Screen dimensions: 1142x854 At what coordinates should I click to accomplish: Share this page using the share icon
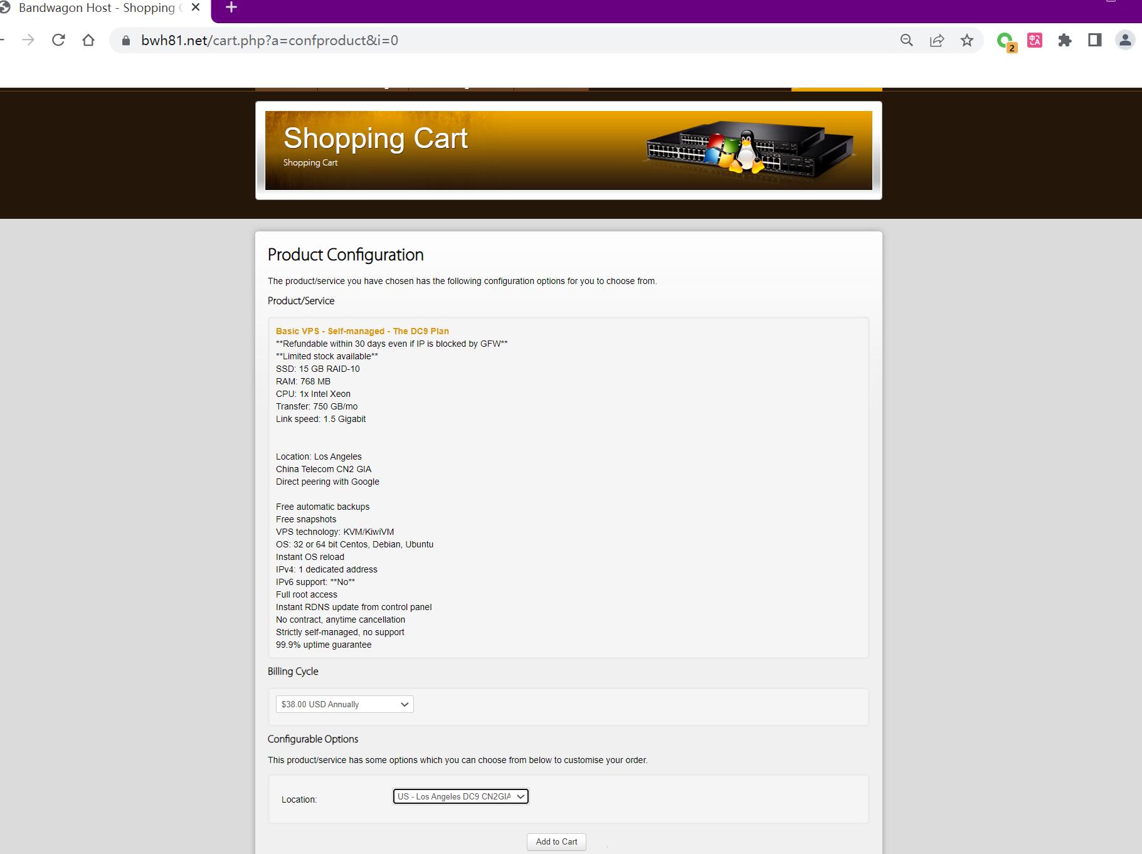(937, 40)
